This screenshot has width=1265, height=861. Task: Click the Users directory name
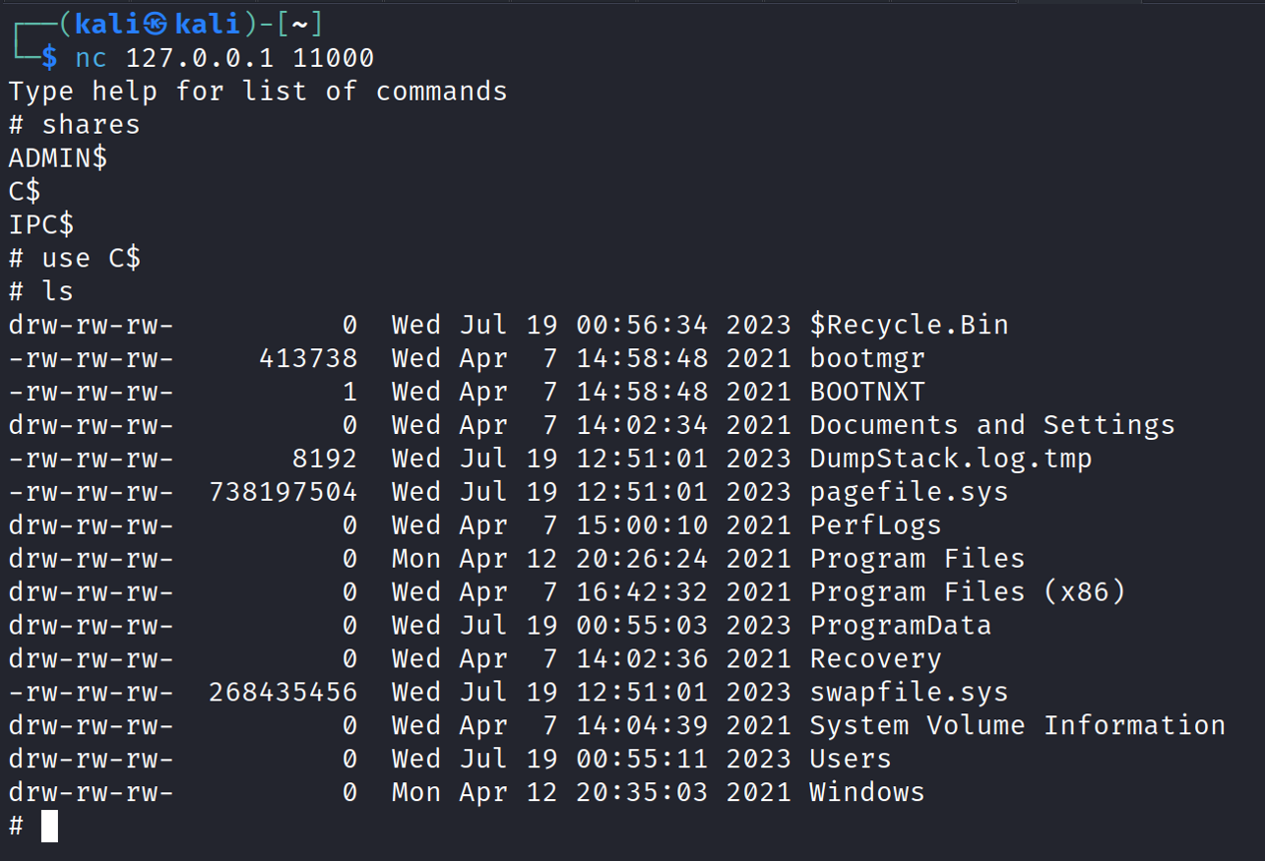[851, 760]
